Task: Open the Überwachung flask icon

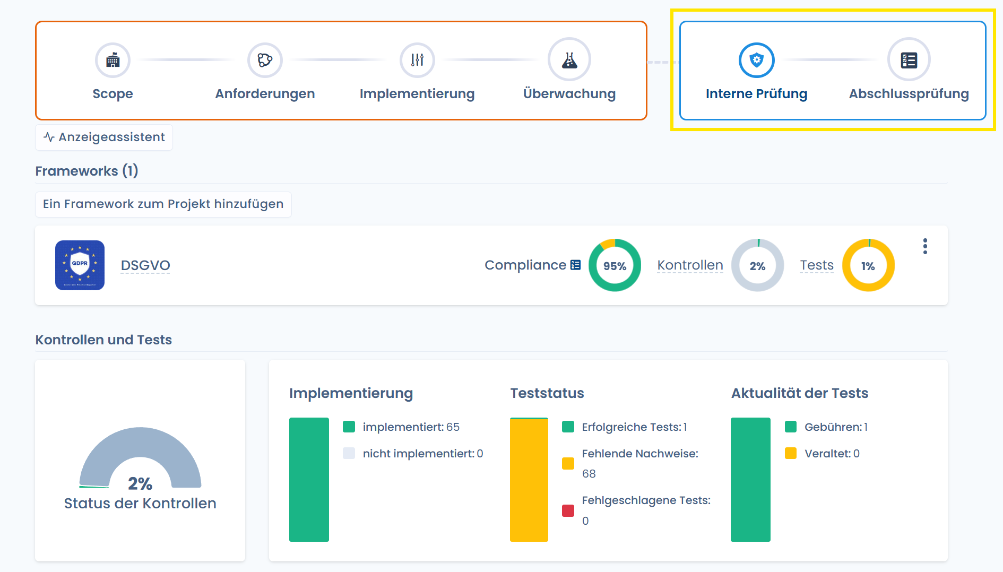Action: (569, 59)
